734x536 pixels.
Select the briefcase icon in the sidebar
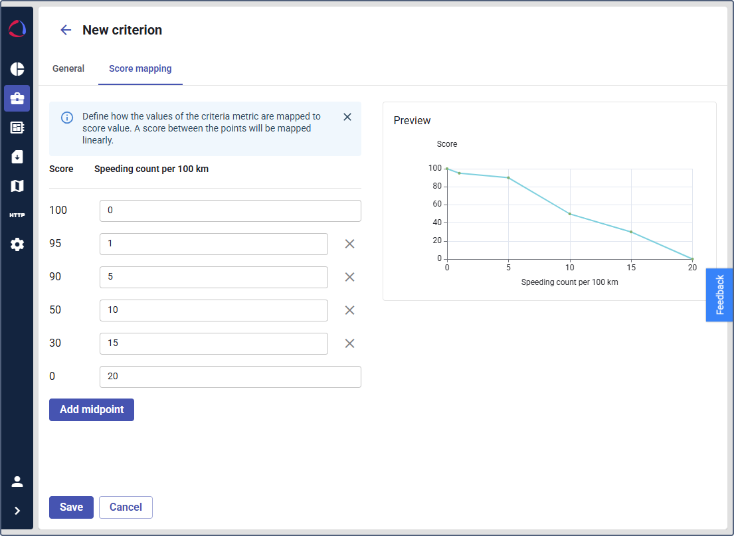tap(17, 98)
